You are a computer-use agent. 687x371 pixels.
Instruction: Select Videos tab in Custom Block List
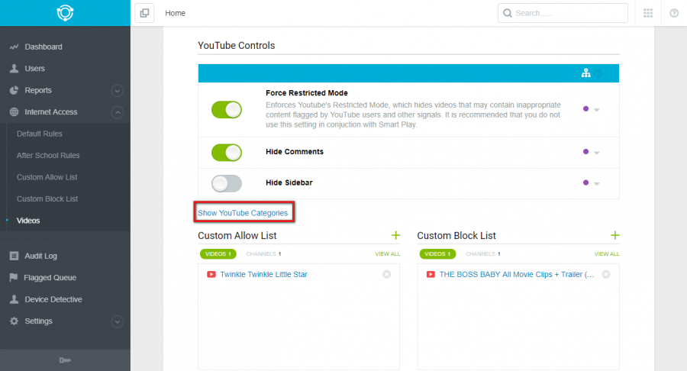437,254
